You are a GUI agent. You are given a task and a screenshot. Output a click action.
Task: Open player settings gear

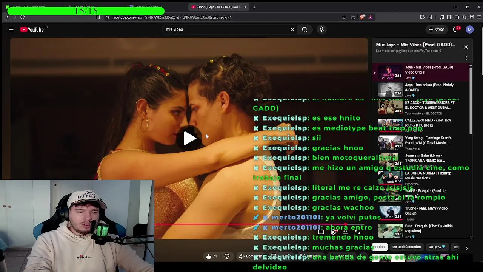pos(333,232)
